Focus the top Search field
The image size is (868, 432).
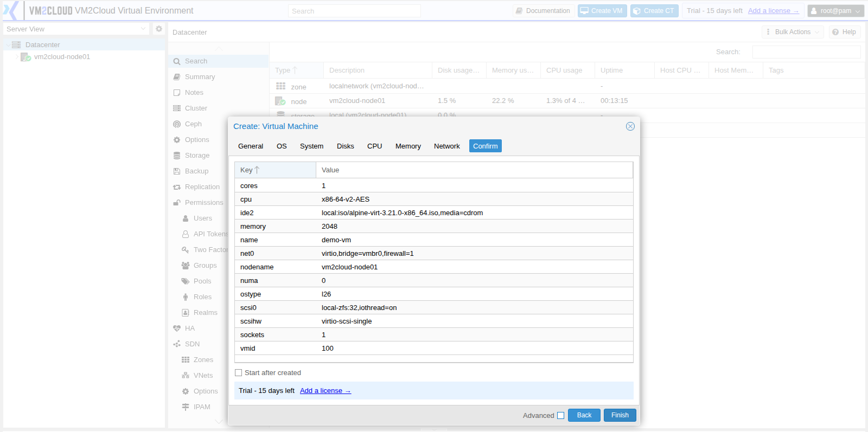point(354,11)
